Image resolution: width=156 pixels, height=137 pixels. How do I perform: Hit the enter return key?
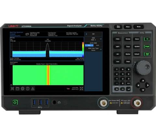128,89
